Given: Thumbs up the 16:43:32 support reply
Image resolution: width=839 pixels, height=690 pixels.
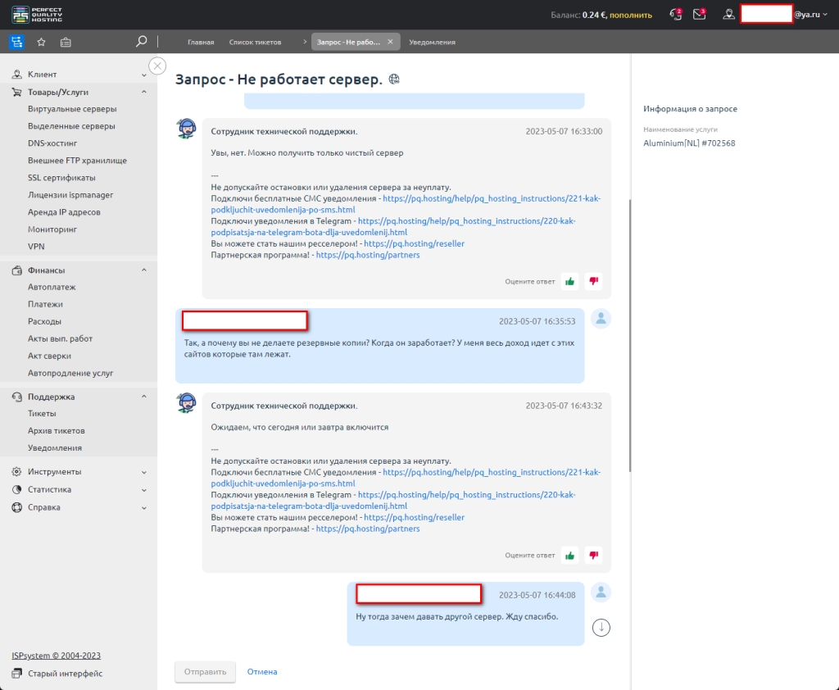Looking at the screenshot, I should pos(570,555).
